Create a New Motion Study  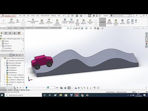tap(77, 22)
